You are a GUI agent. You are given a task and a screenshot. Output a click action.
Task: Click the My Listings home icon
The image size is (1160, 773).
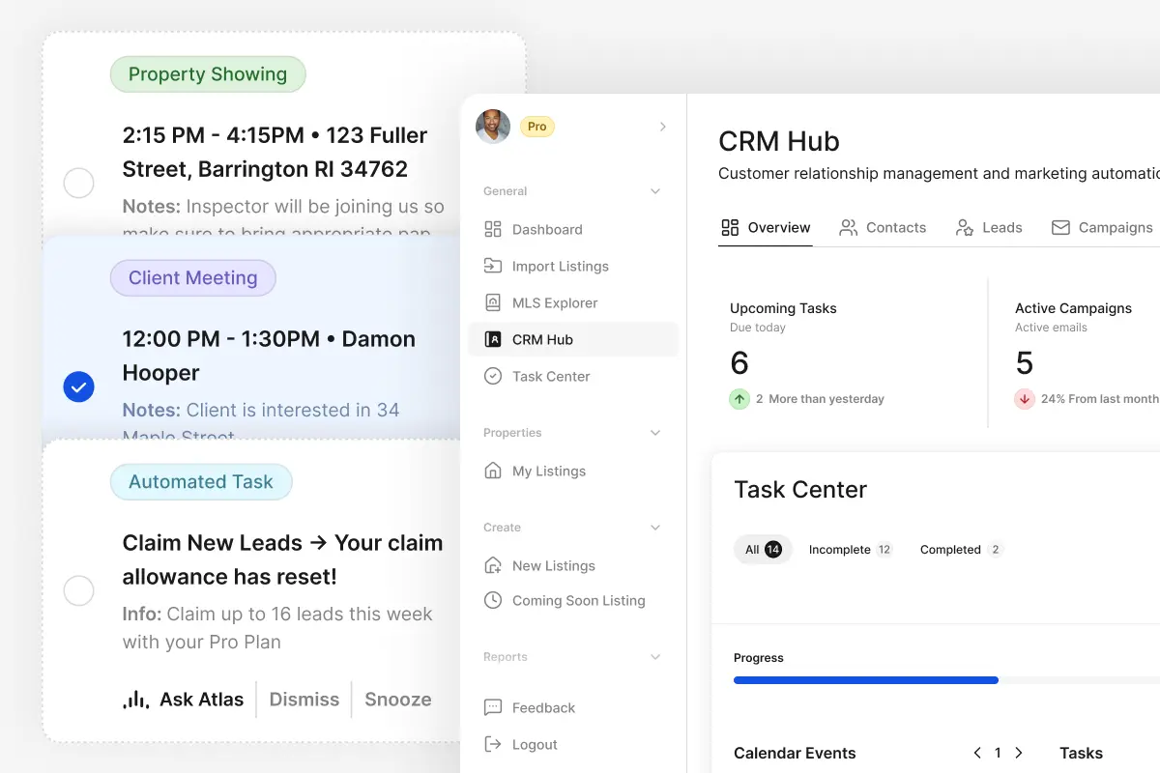pyautogui.click(x=493, y=471)
